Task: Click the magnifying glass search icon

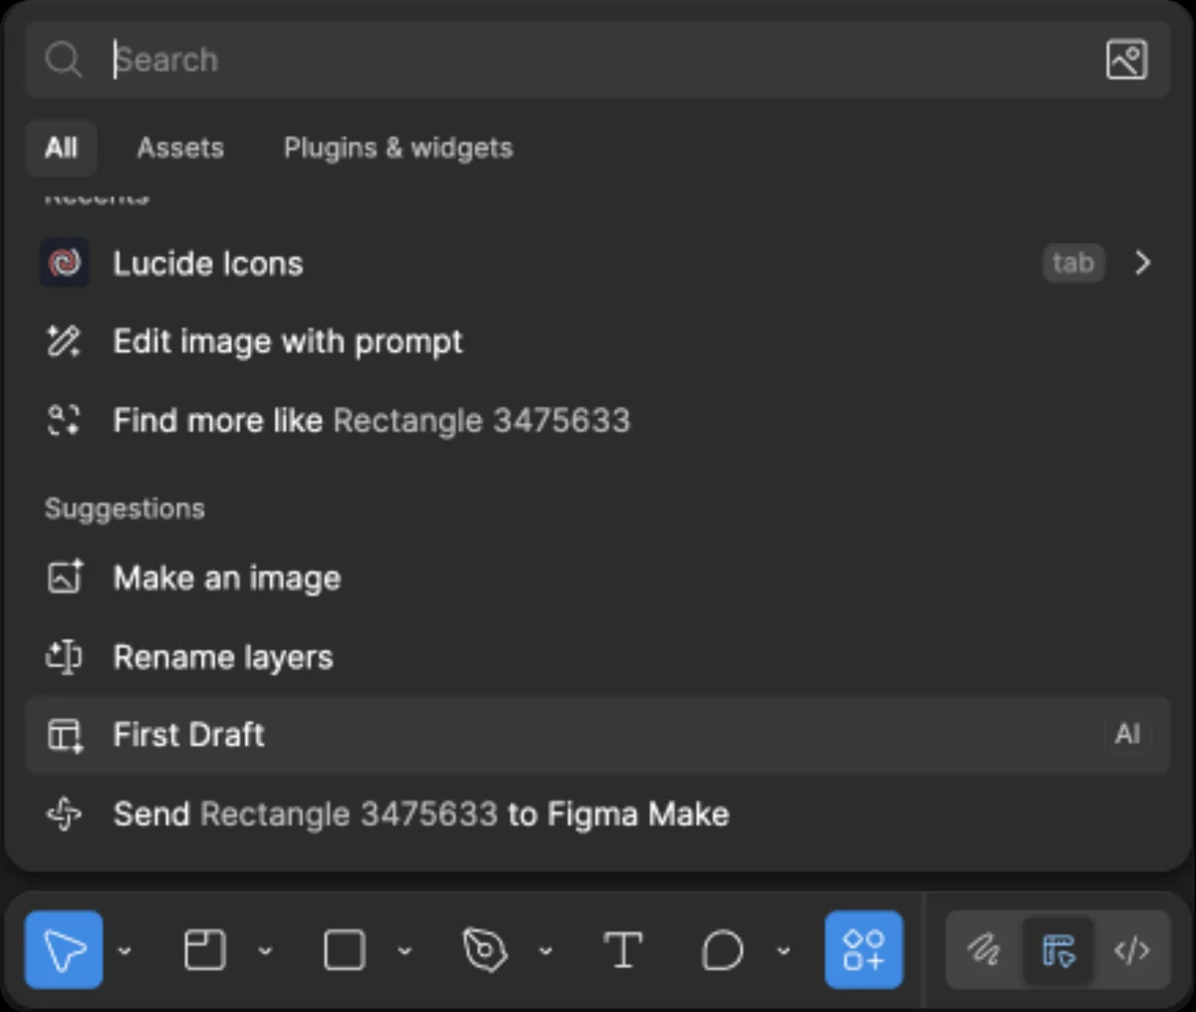Action: coord(64,60)
